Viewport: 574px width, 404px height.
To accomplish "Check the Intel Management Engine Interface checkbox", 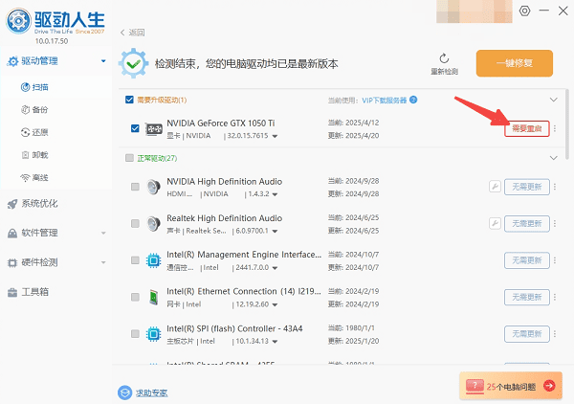I will click(135, 260).
